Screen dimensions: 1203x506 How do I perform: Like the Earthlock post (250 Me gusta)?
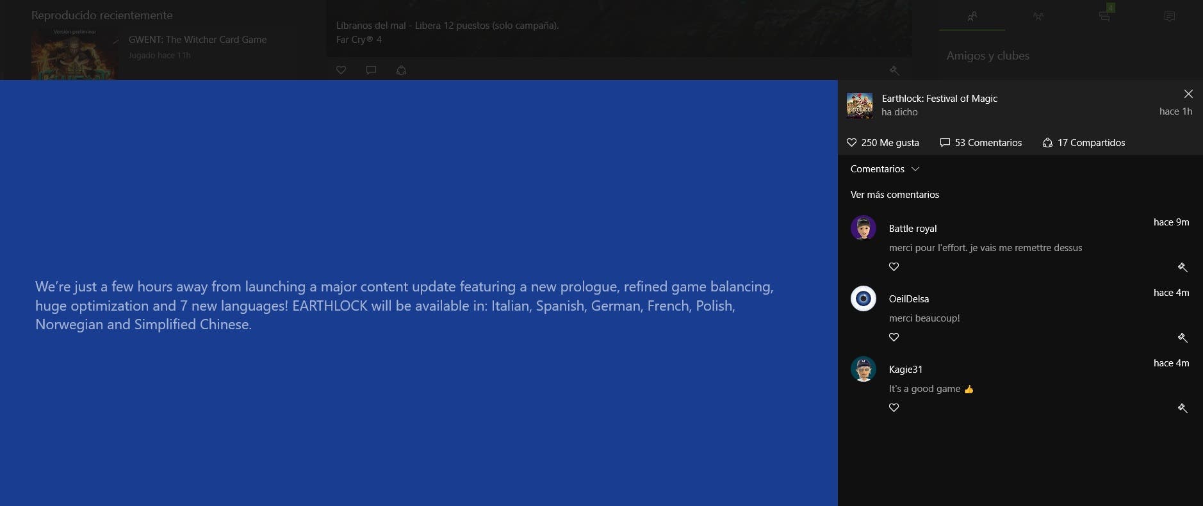(x=883, y=143)
